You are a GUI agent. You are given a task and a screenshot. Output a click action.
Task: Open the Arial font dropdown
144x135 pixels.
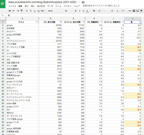coord(54,11)
